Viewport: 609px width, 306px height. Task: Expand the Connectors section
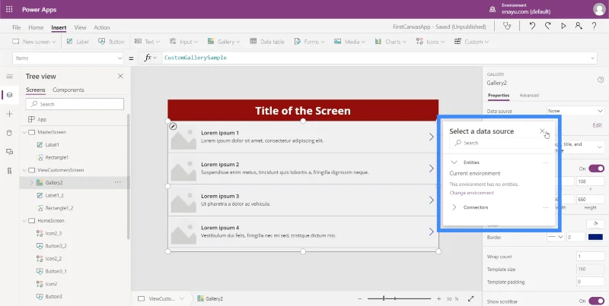tap(454, 207)
